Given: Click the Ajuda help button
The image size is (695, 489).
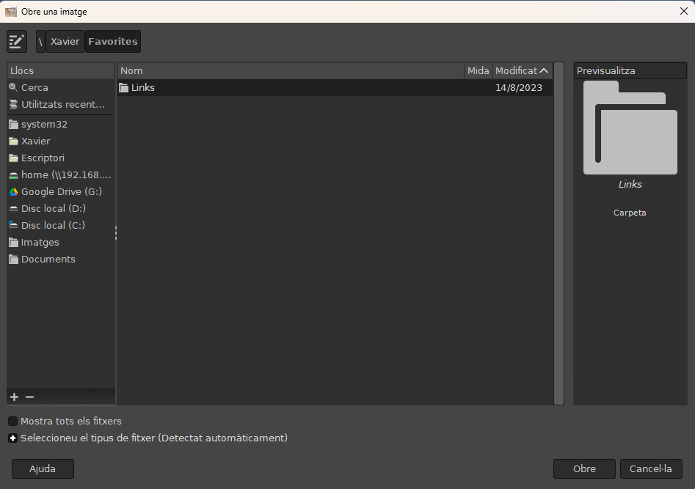Looking at the screenshot, I should click(x=43, y=468).
